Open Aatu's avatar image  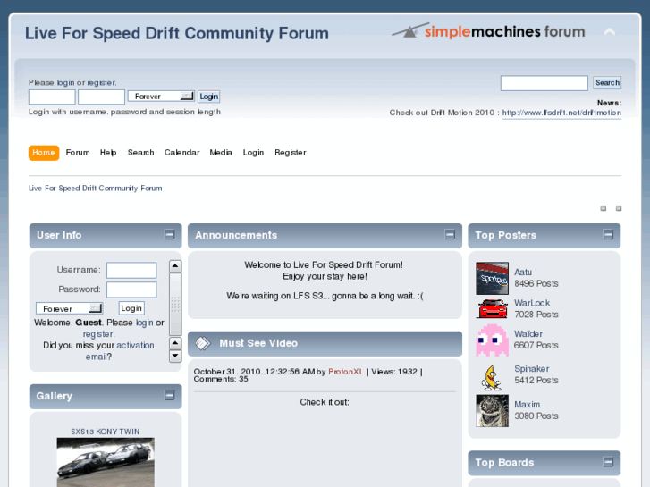pos(492,278)
